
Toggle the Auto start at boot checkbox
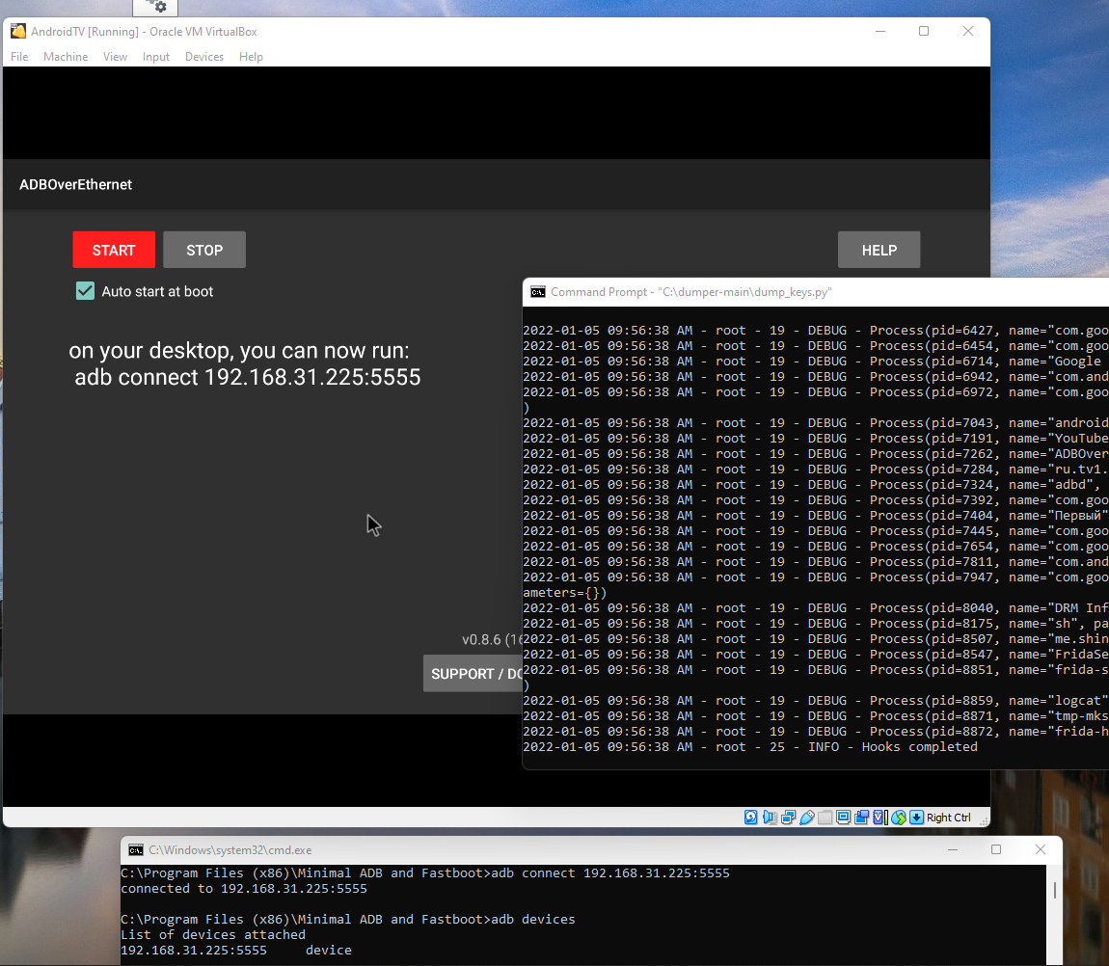85,291
